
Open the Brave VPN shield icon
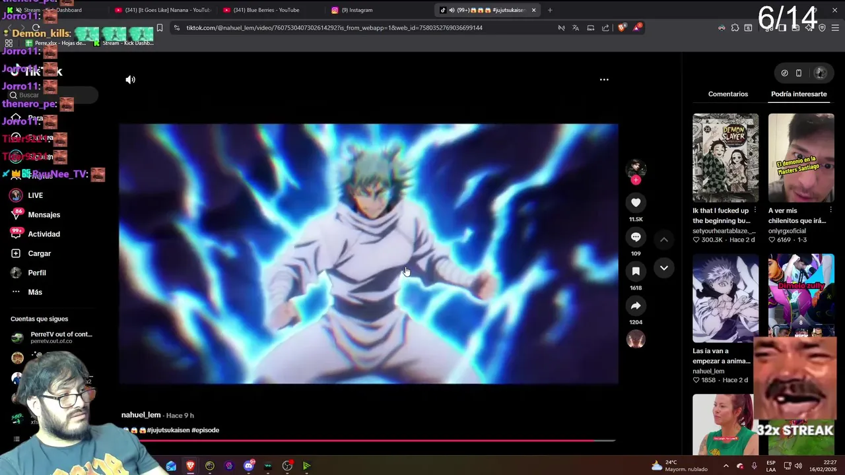click(822, 28)
